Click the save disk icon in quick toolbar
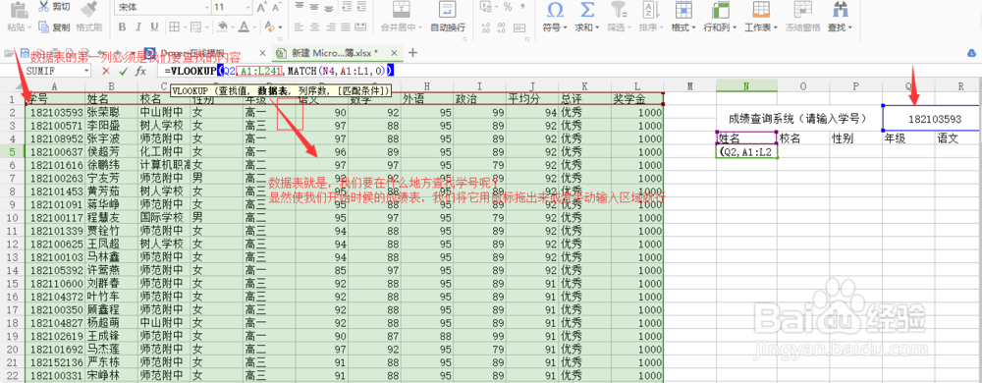982x383 pixels. tap(25, 53)
